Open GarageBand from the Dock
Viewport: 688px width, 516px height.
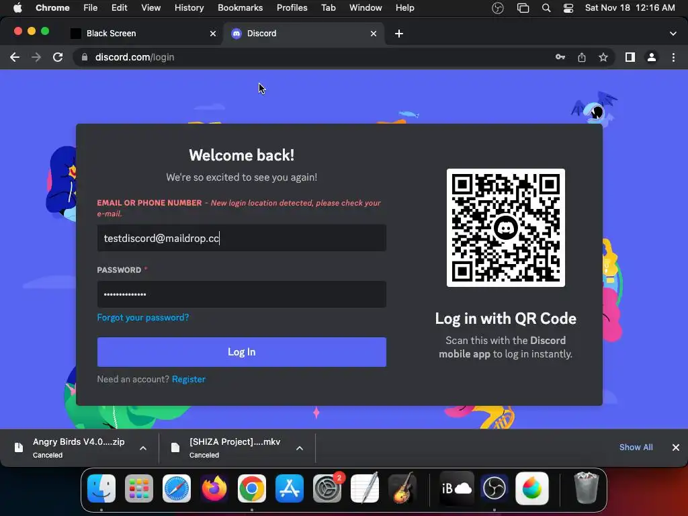[x=403, y=488]
